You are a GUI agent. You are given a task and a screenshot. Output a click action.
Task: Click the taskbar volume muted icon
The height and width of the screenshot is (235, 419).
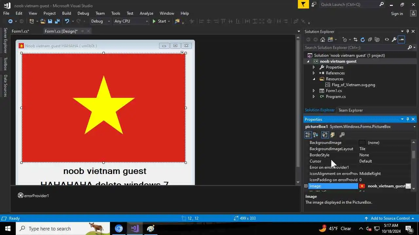point(369,228)
